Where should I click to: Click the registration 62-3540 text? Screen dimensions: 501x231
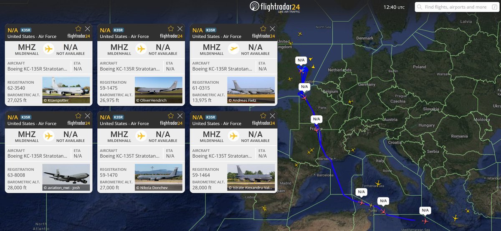(x=17, y=88)
